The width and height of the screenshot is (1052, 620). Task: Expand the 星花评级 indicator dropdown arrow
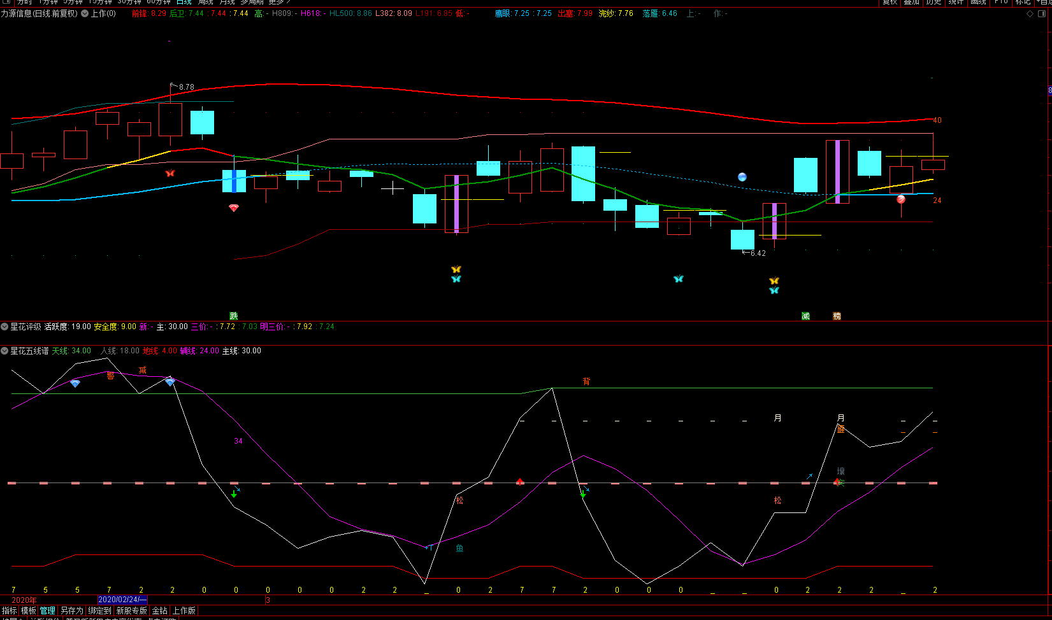pos(4,327)
